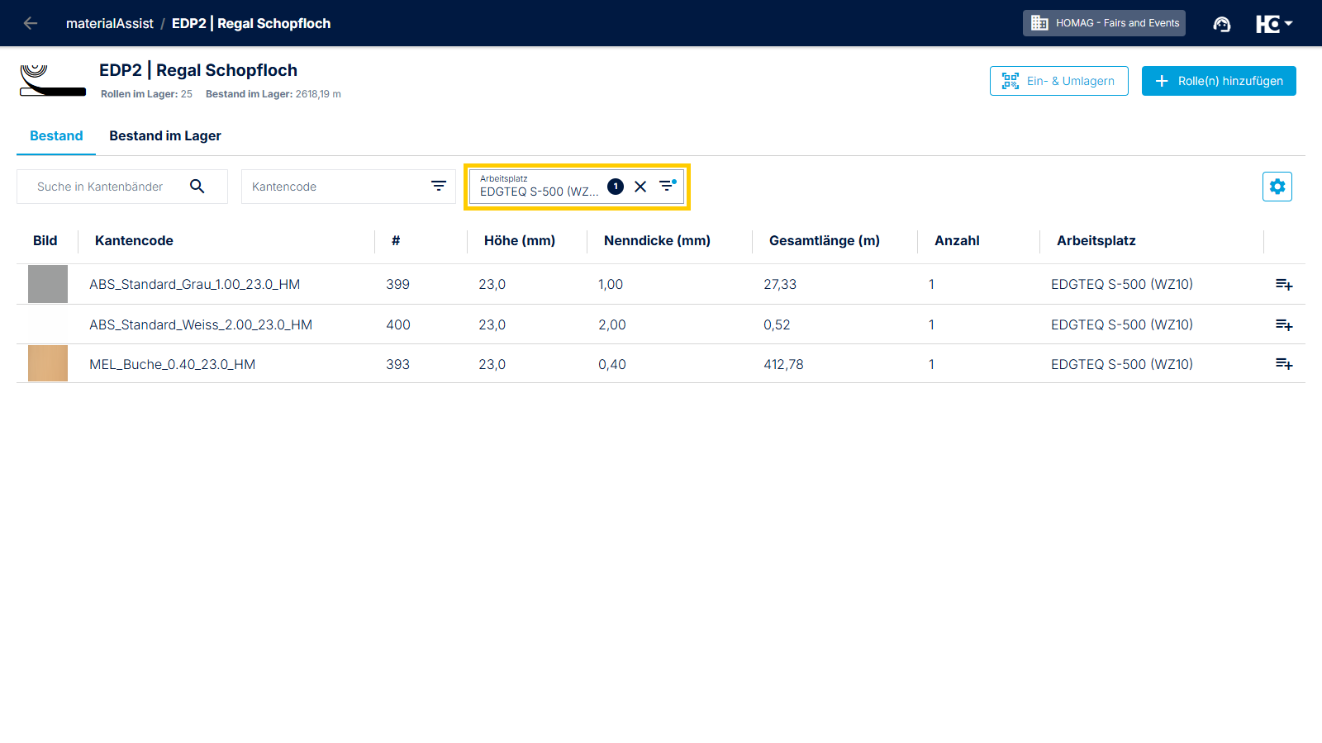Open the Arbeitsplatz filter list icon

pyautogui.click(x=667, y=186)
